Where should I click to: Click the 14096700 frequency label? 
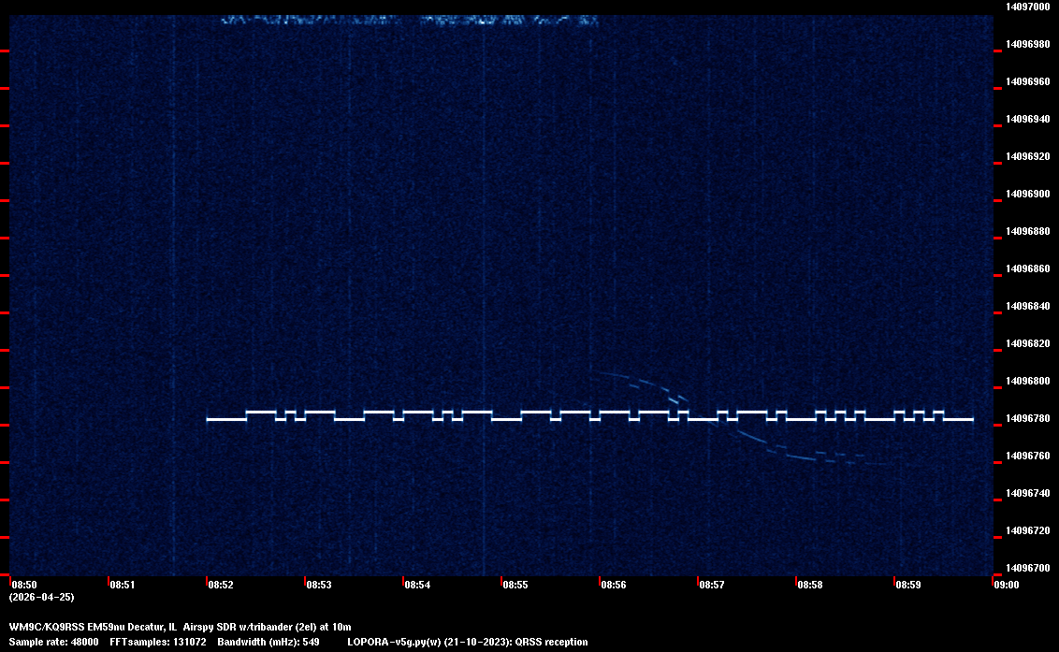[x=1027, y=568]
